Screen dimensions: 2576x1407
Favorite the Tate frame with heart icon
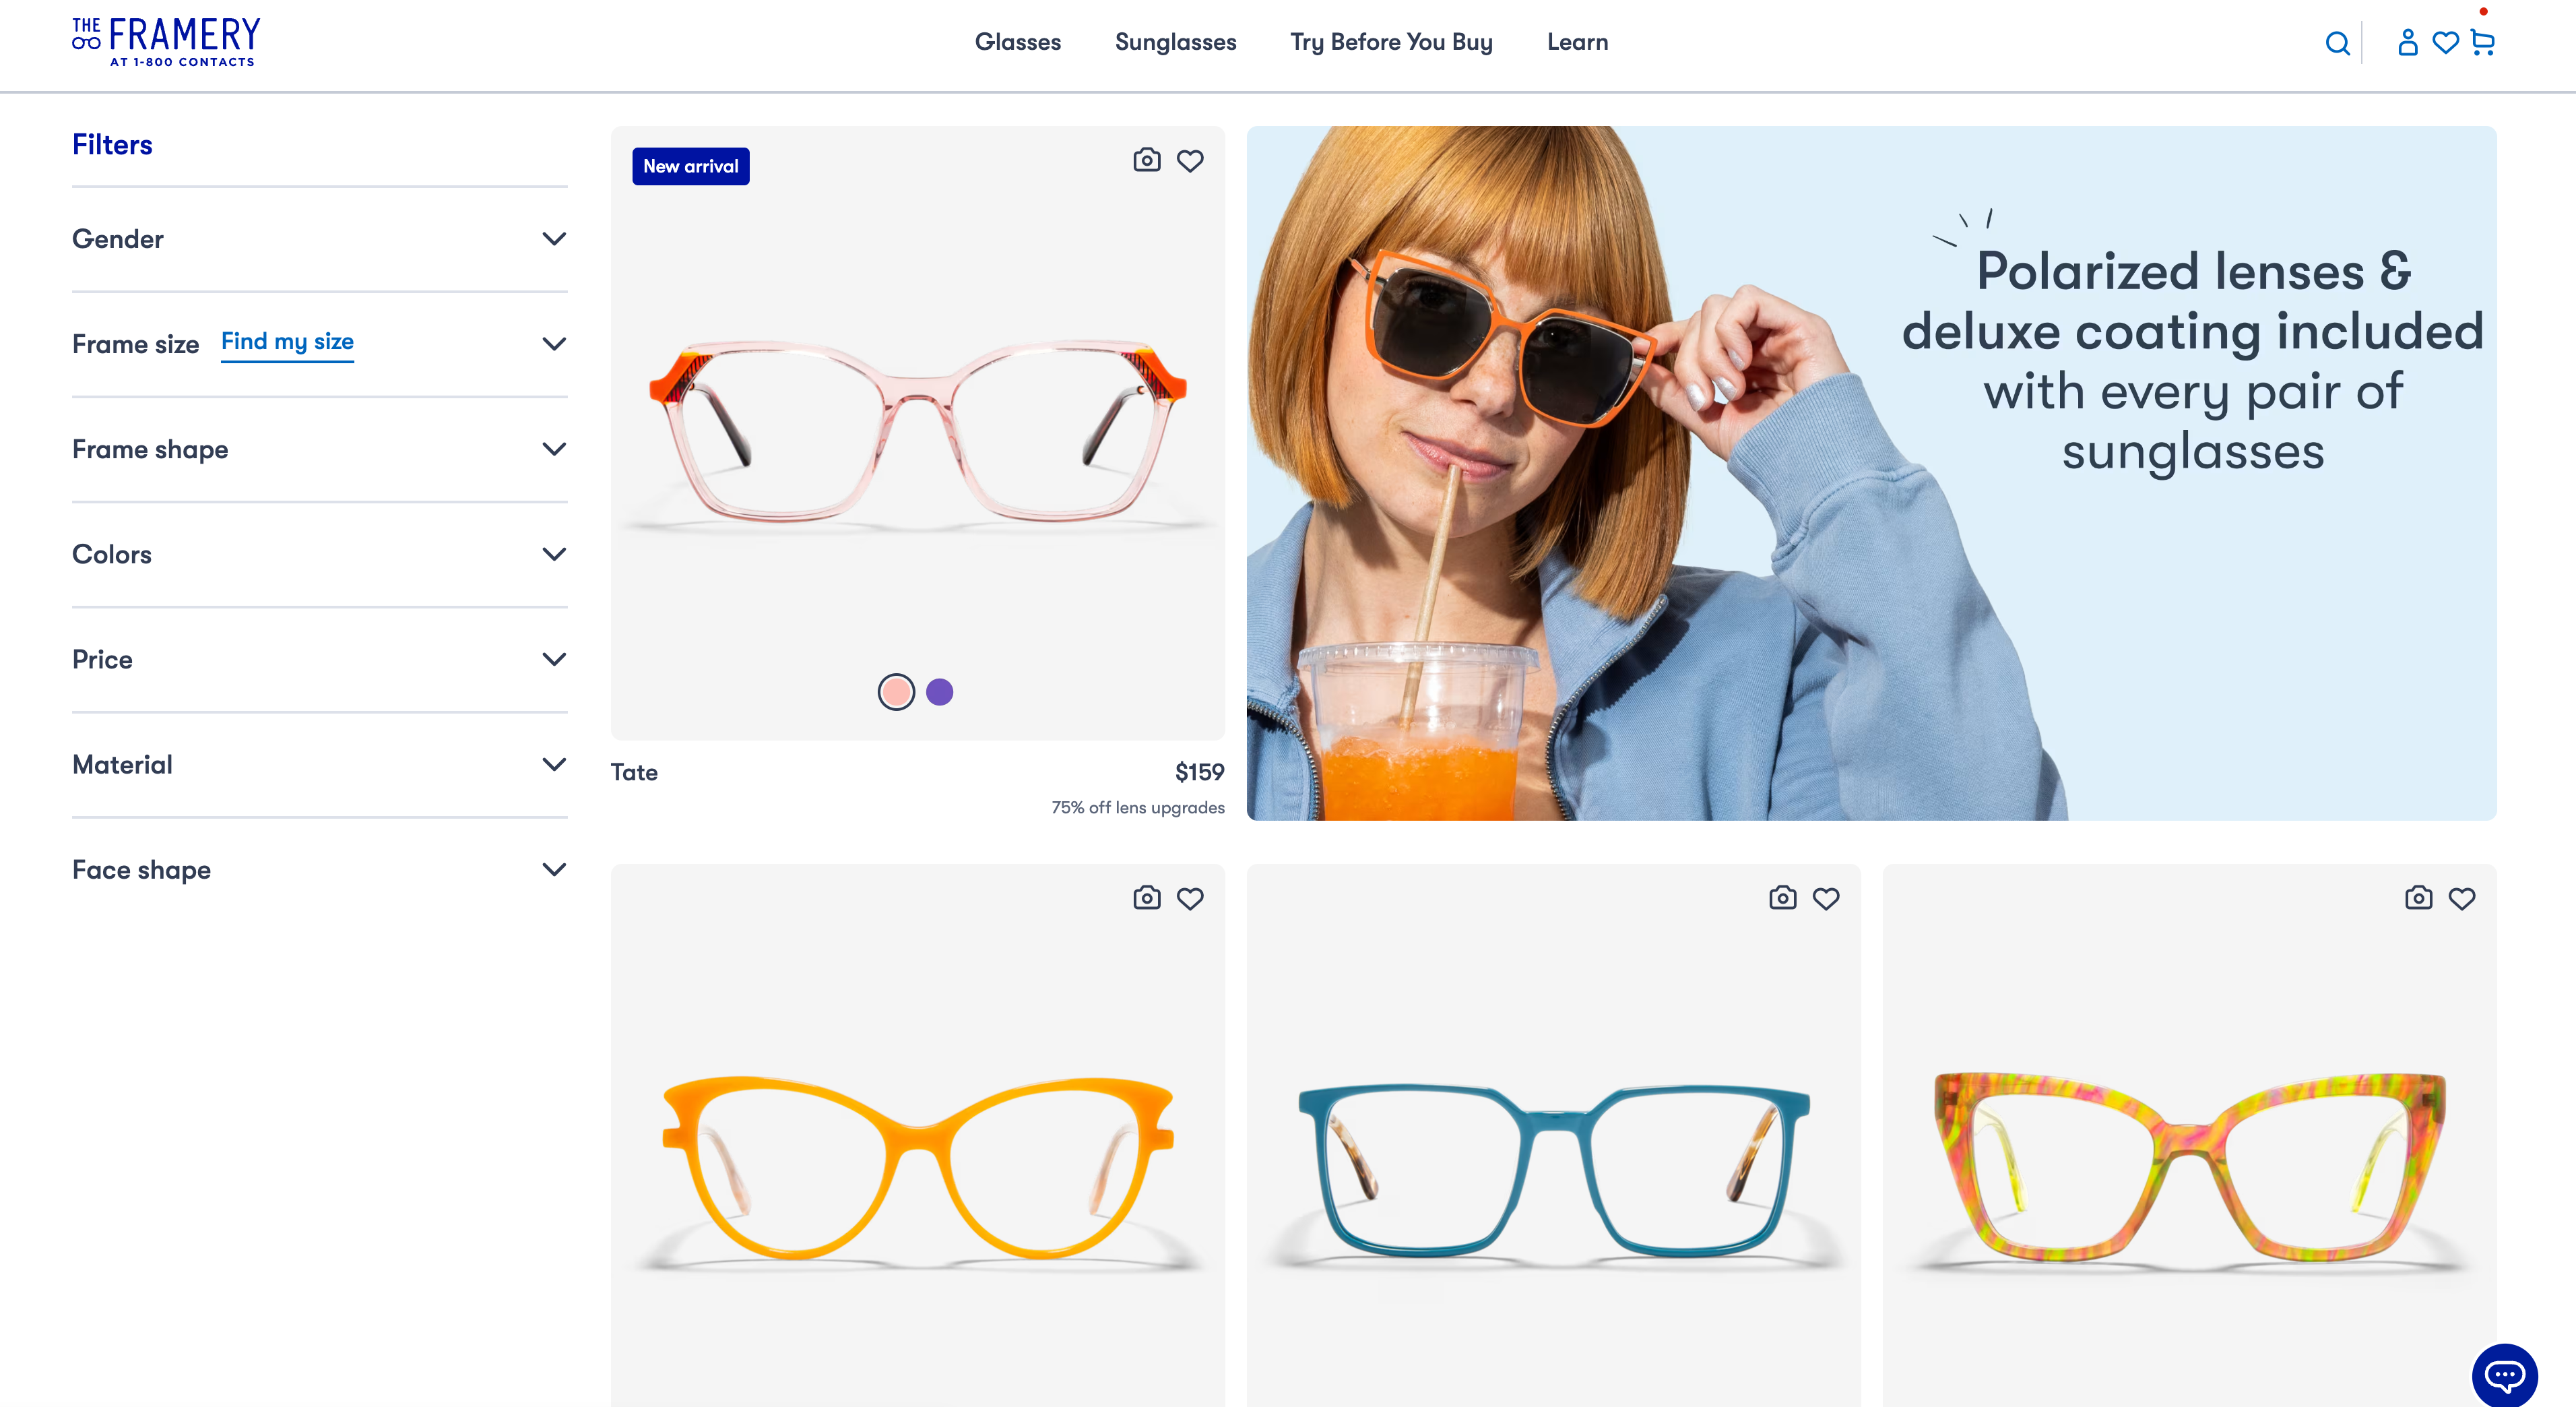pos(1190,160)
